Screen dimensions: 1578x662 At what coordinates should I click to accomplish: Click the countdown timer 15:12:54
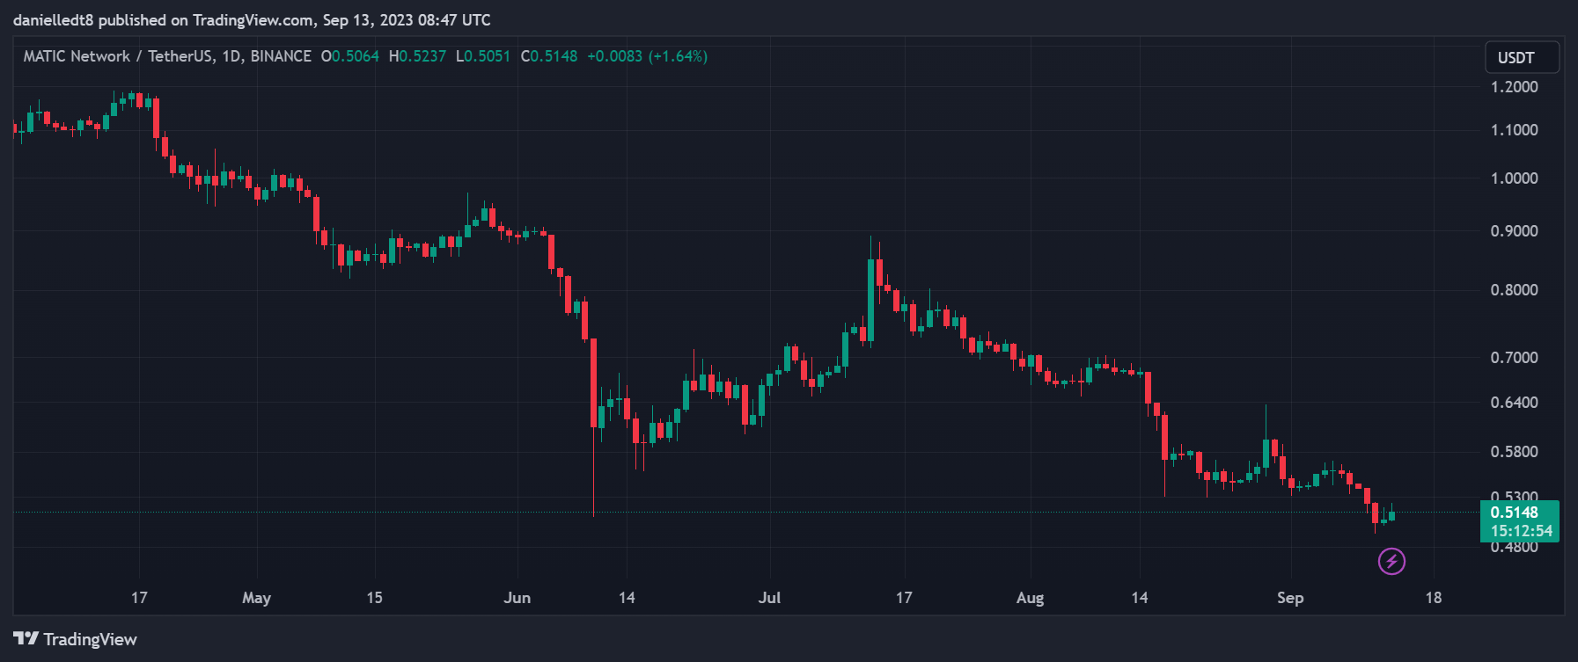point(1522,531)
